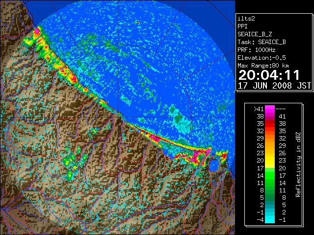Pick the red band of the reflectivity scale
This screenshot has width=314, height=235.
pyautogui.click(x=270, y=124)
